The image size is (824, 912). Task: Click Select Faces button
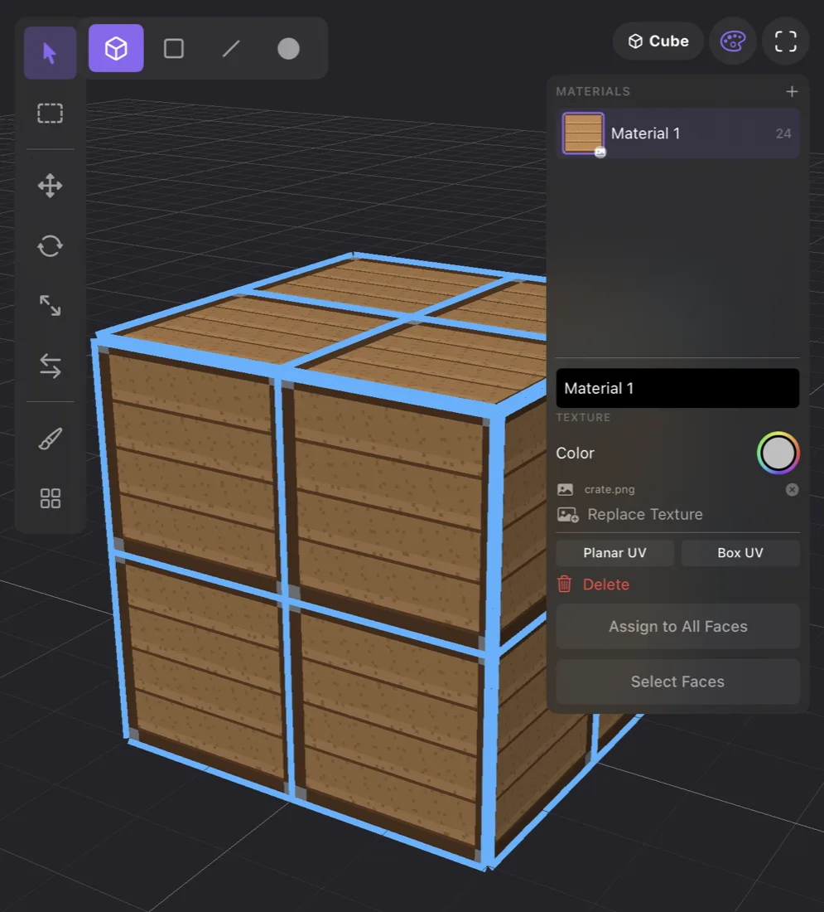pyautogui.click(x=677, y=682)
